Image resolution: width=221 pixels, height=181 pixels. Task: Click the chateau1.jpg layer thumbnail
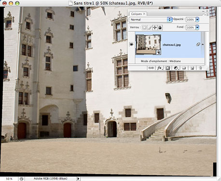coord(148,44)
